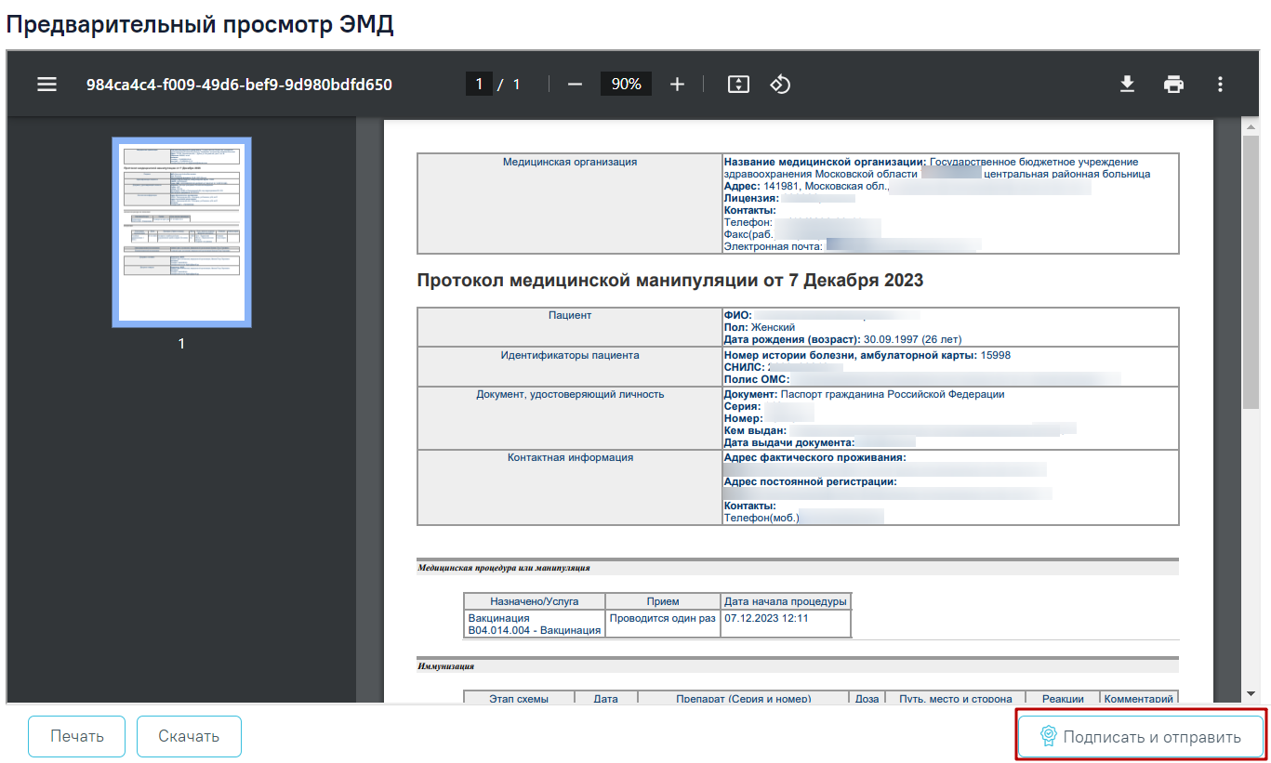Click the 90% zoom level field
The height and width of the screenshot is (763, 1271).
(x=626, y=85)
